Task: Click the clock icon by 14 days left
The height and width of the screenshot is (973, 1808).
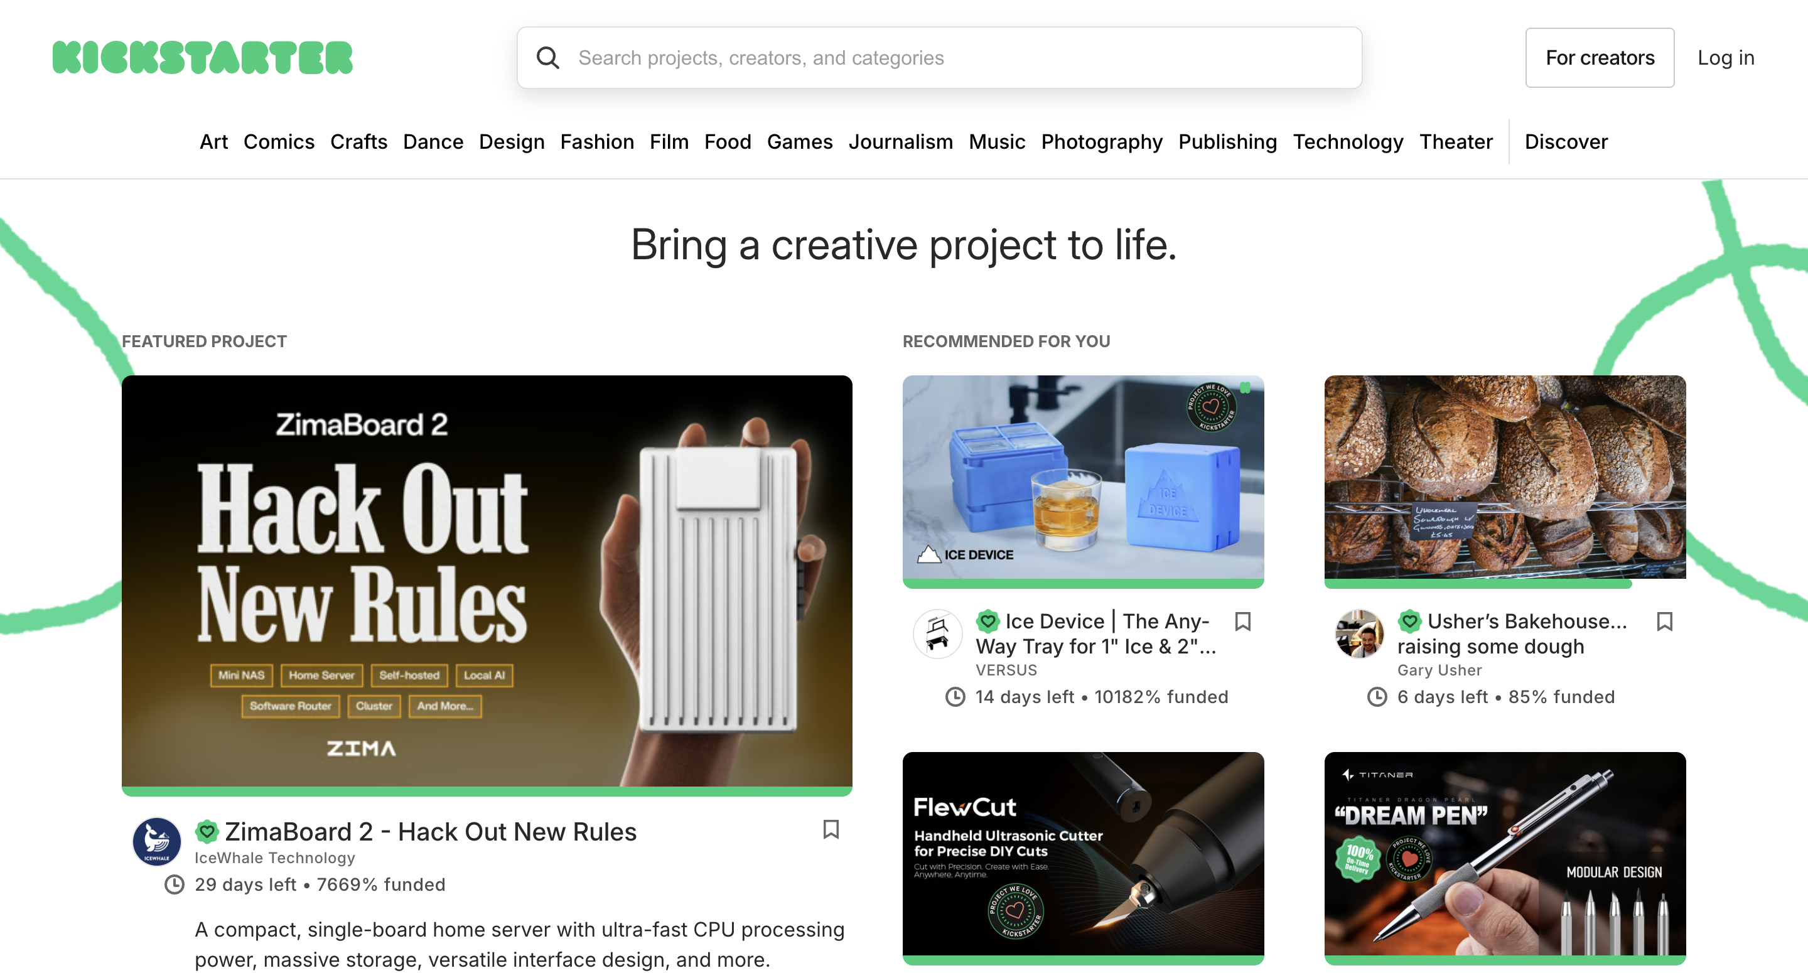Action: (x=955, y=697)
